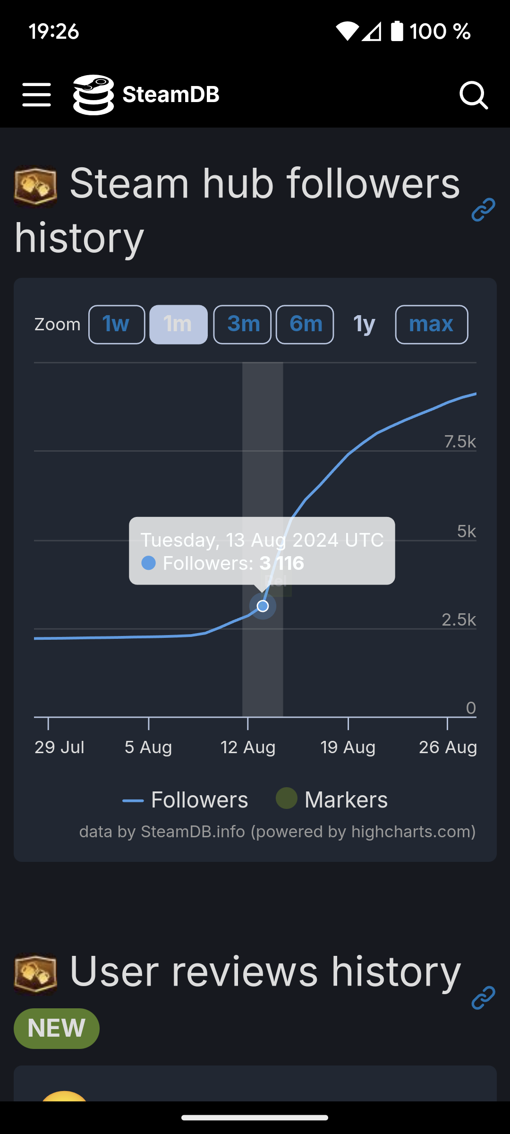The height and width of the screenshot is (1134, 510).
Task: Tap the game icon beside User reviews heading
Action: [x=35, y=975]
